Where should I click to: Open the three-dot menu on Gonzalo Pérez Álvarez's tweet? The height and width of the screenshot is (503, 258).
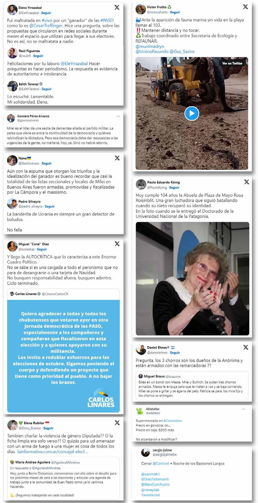(x=118, y=116)
